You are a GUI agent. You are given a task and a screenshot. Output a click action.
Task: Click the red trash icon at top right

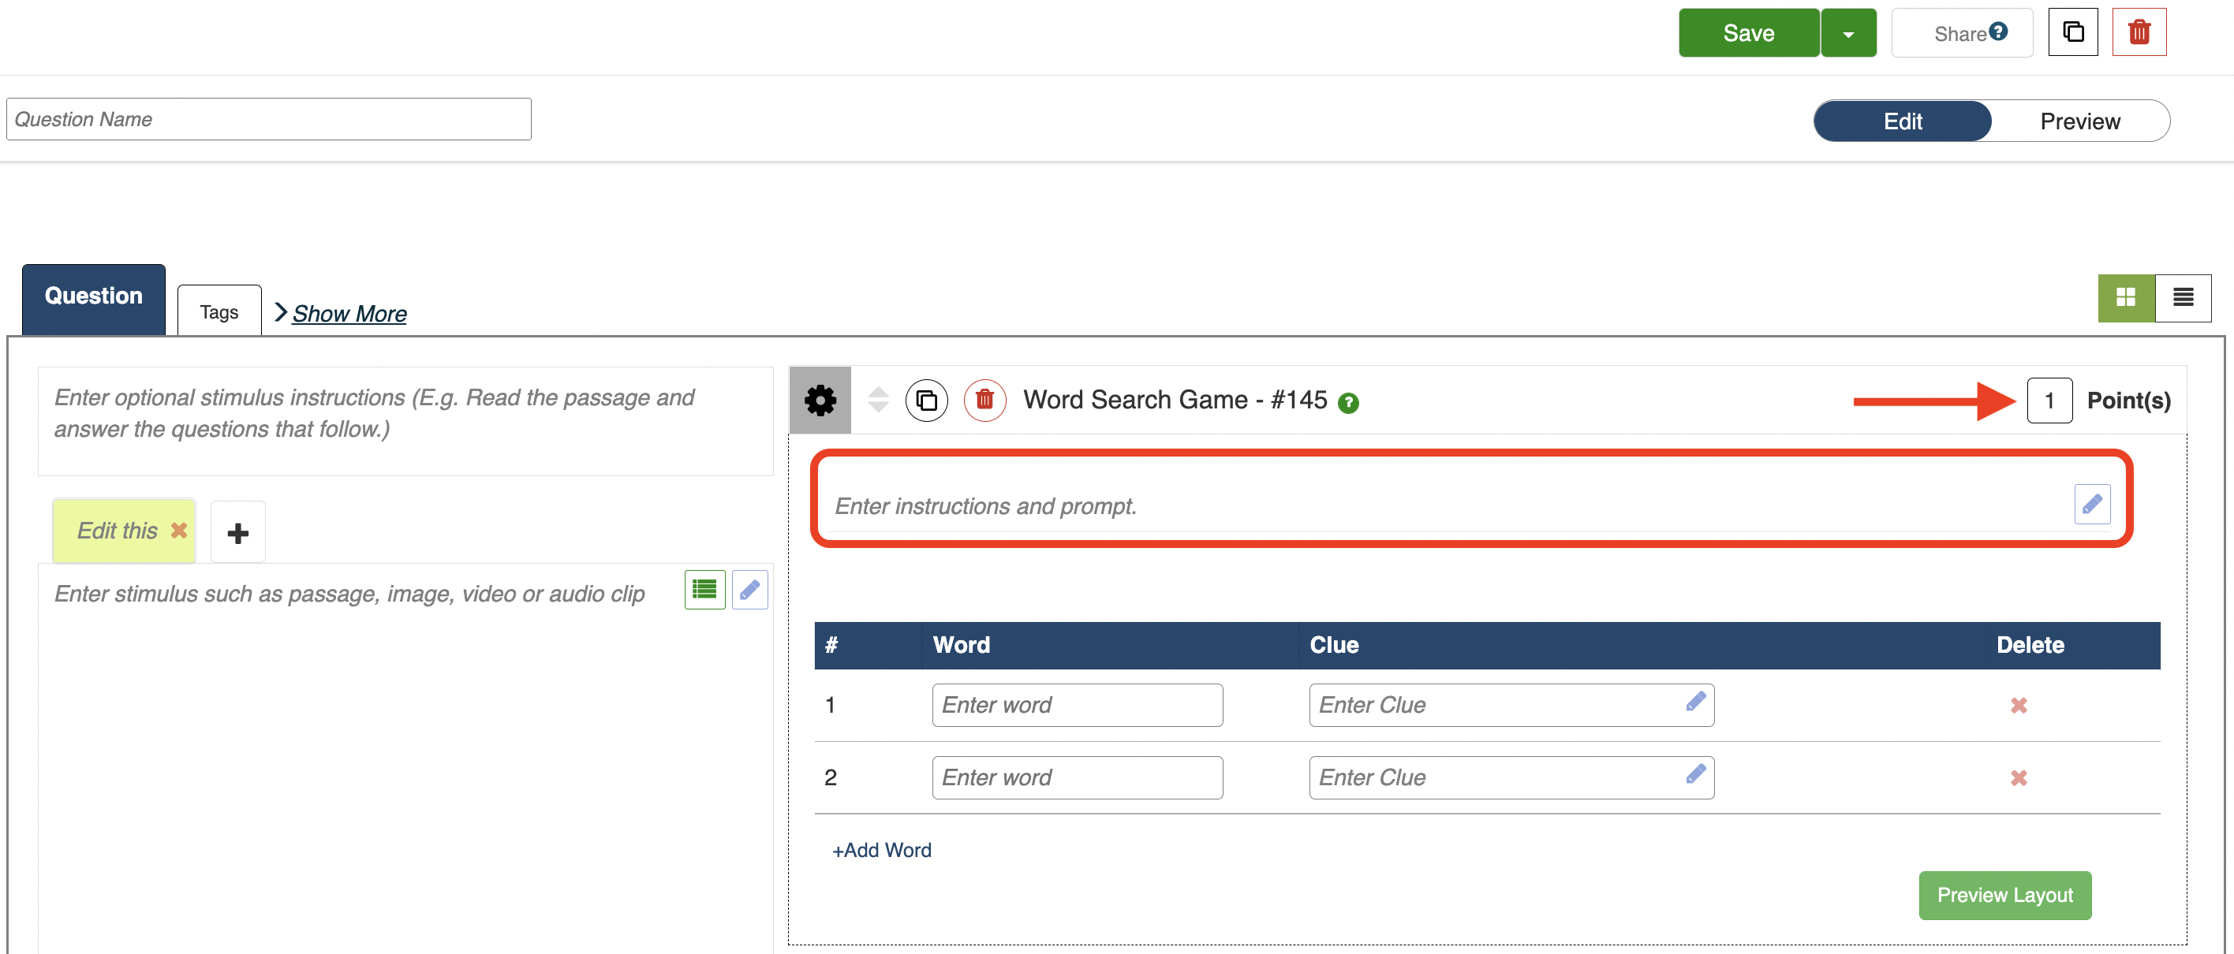tap(2139, 33)
